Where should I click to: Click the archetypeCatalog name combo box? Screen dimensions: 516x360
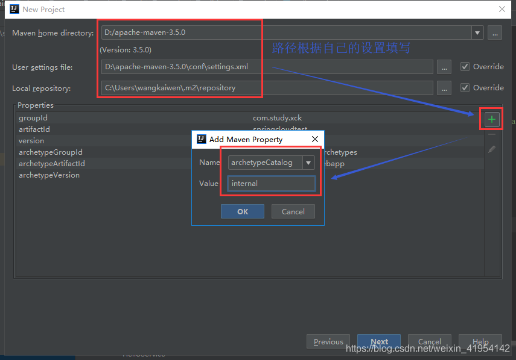(271, 163)
